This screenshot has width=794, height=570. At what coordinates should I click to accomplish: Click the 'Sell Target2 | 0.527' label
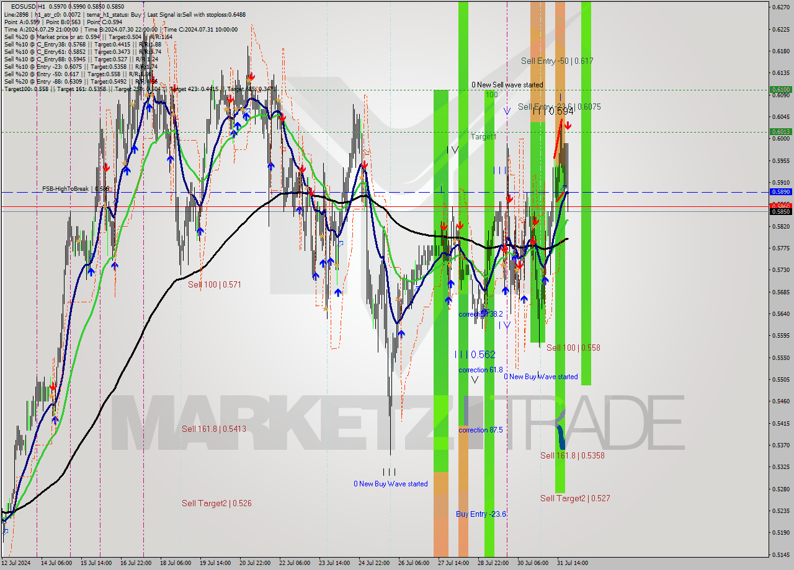tap(575, 498)
